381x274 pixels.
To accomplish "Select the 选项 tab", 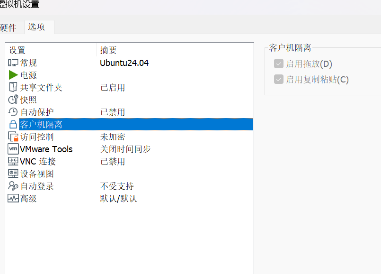I will [x=39, y=27].
